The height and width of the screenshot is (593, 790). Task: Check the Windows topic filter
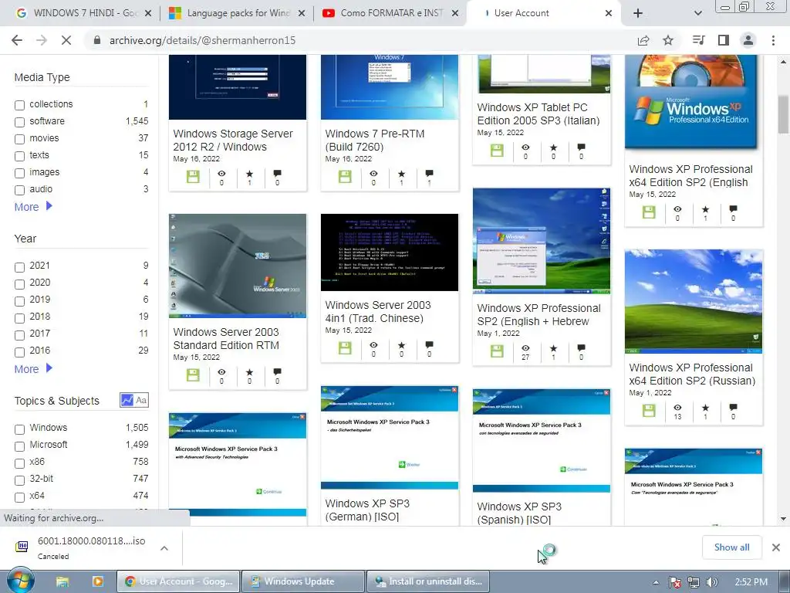19,429
